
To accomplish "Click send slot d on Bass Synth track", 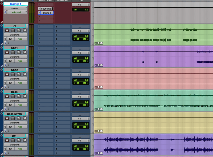I will [63, 127].
